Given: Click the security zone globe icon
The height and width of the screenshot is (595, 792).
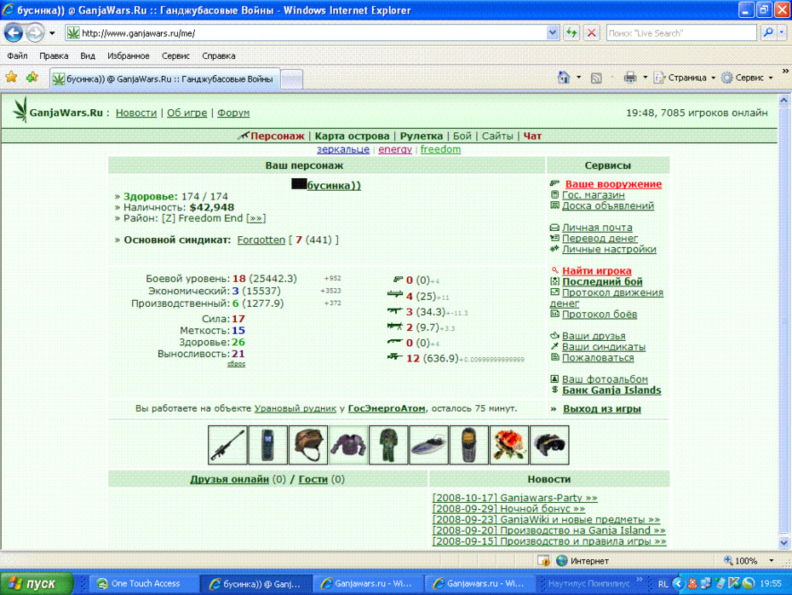Looking at the screenshot, I should (562, 561).
